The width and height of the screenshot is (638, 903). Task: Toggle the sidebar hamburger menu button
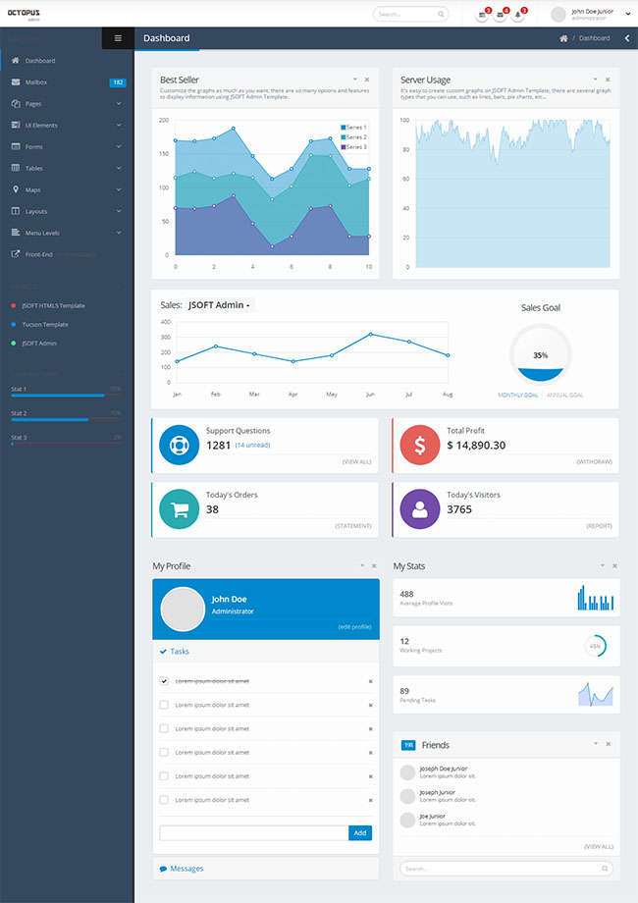coord(118,38)
